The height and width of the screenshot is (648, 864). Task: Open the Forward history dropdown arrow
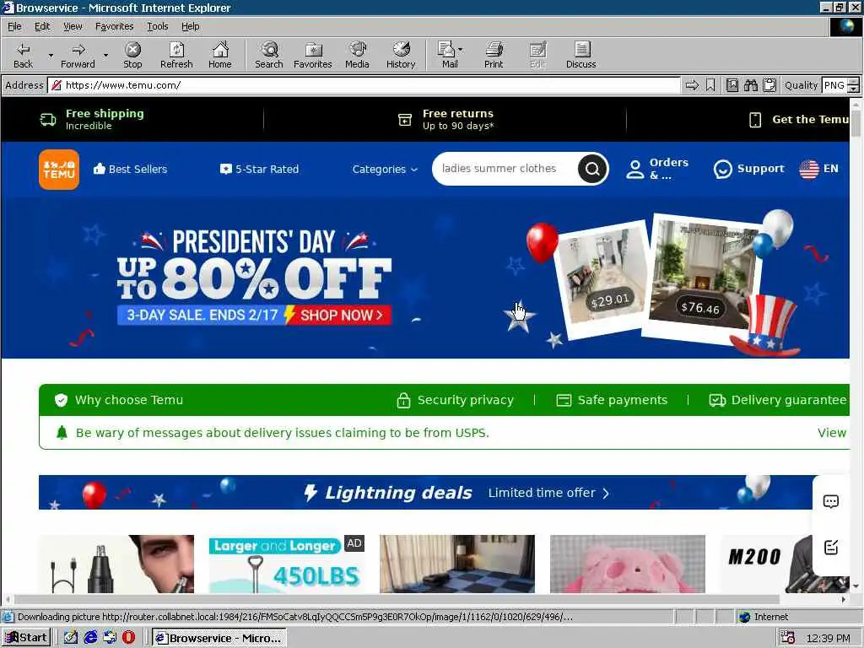tap(105, 55)
